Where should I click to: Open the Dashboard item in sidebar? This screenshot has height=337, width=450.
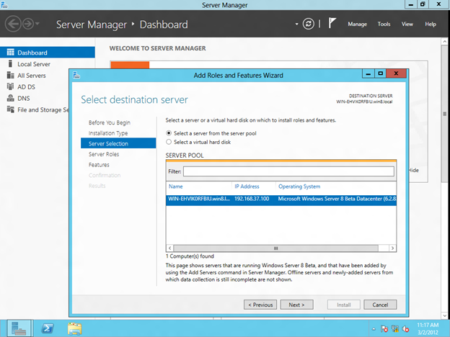click(x=32, y=53)
